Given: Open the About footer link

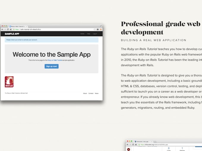Looking at the screenshot, I should point(85,93).
